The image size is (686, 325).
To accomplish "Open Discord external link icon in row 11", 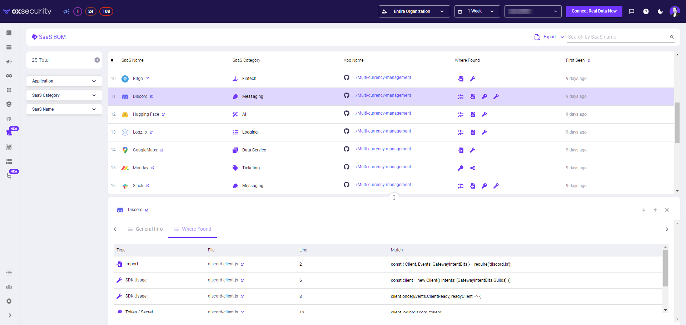I will point(152,96).
